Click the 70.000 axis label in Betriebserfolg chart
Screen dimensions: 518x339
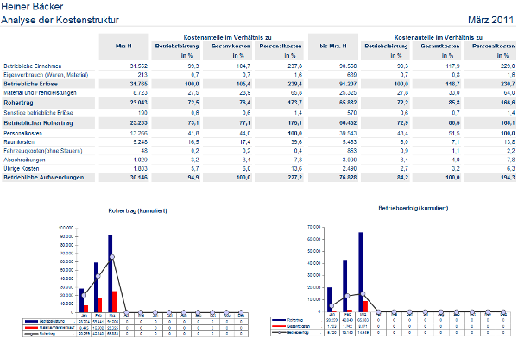pos(314,227)
